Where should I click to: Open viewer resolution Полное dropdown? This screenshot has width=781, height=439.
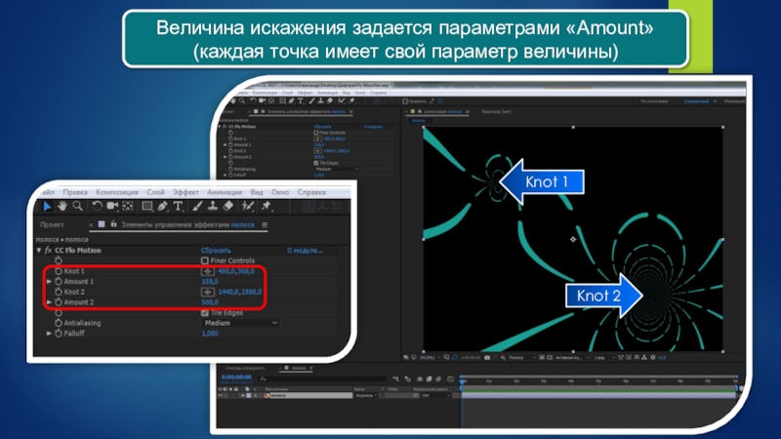point(521,357)
